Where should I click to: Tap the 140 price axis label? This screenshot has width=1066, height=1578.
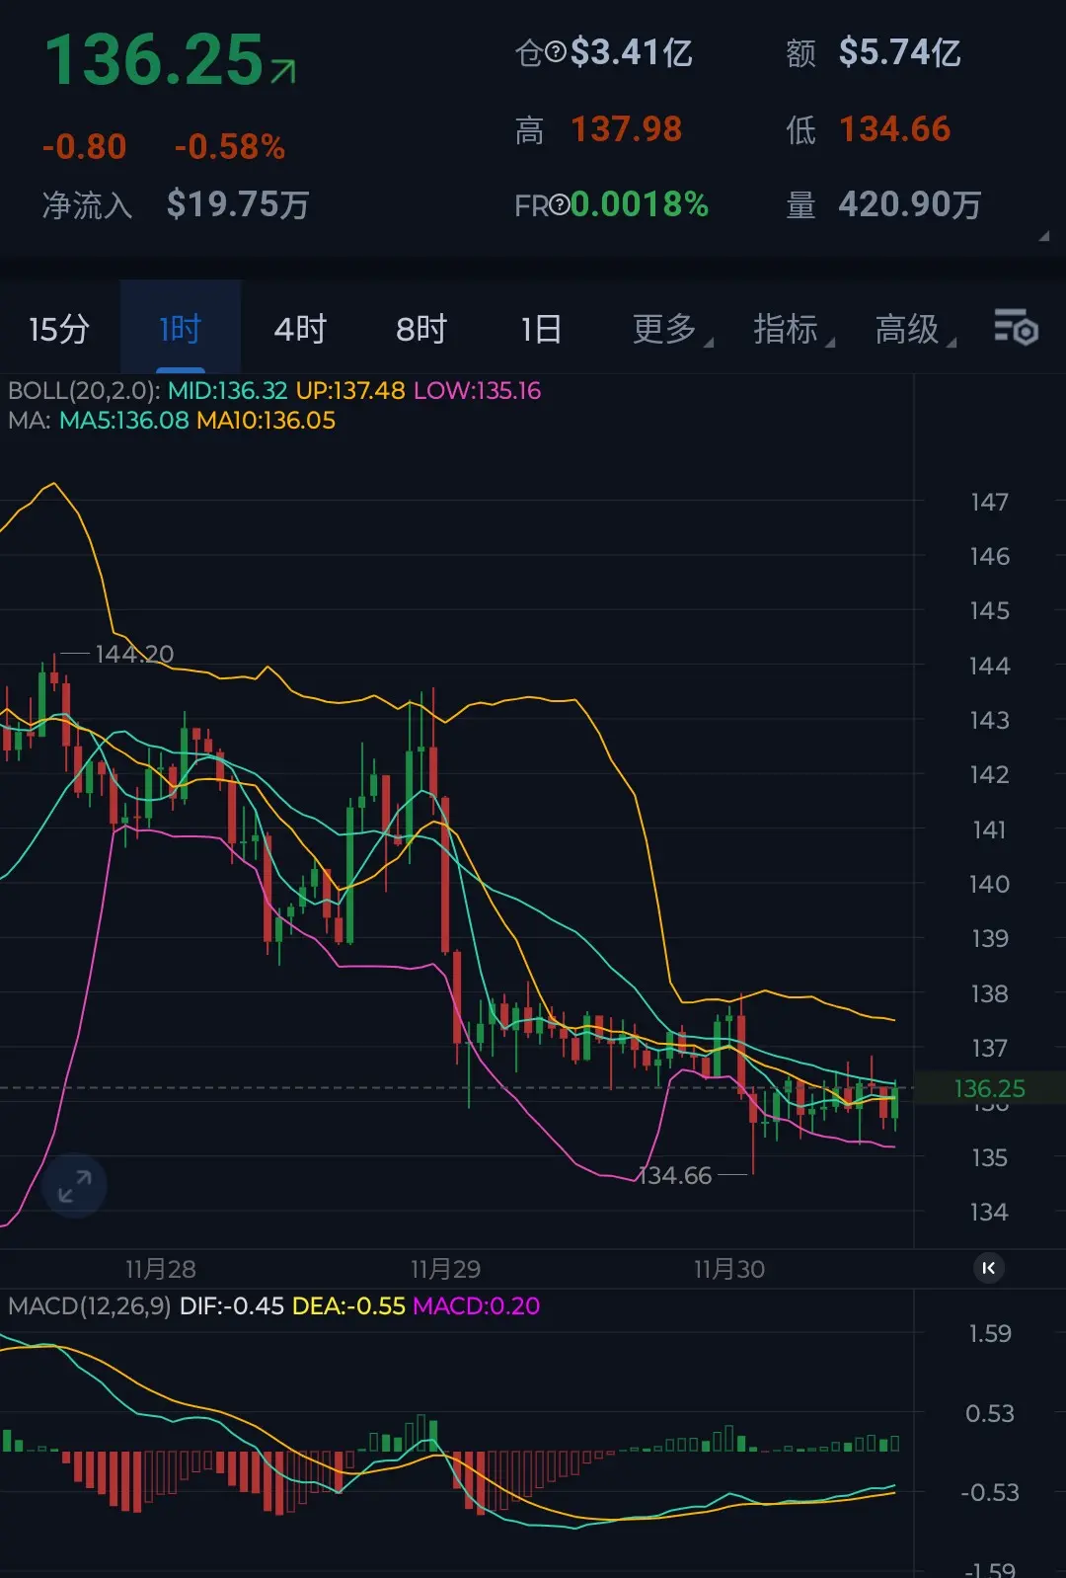coord(989,884)
